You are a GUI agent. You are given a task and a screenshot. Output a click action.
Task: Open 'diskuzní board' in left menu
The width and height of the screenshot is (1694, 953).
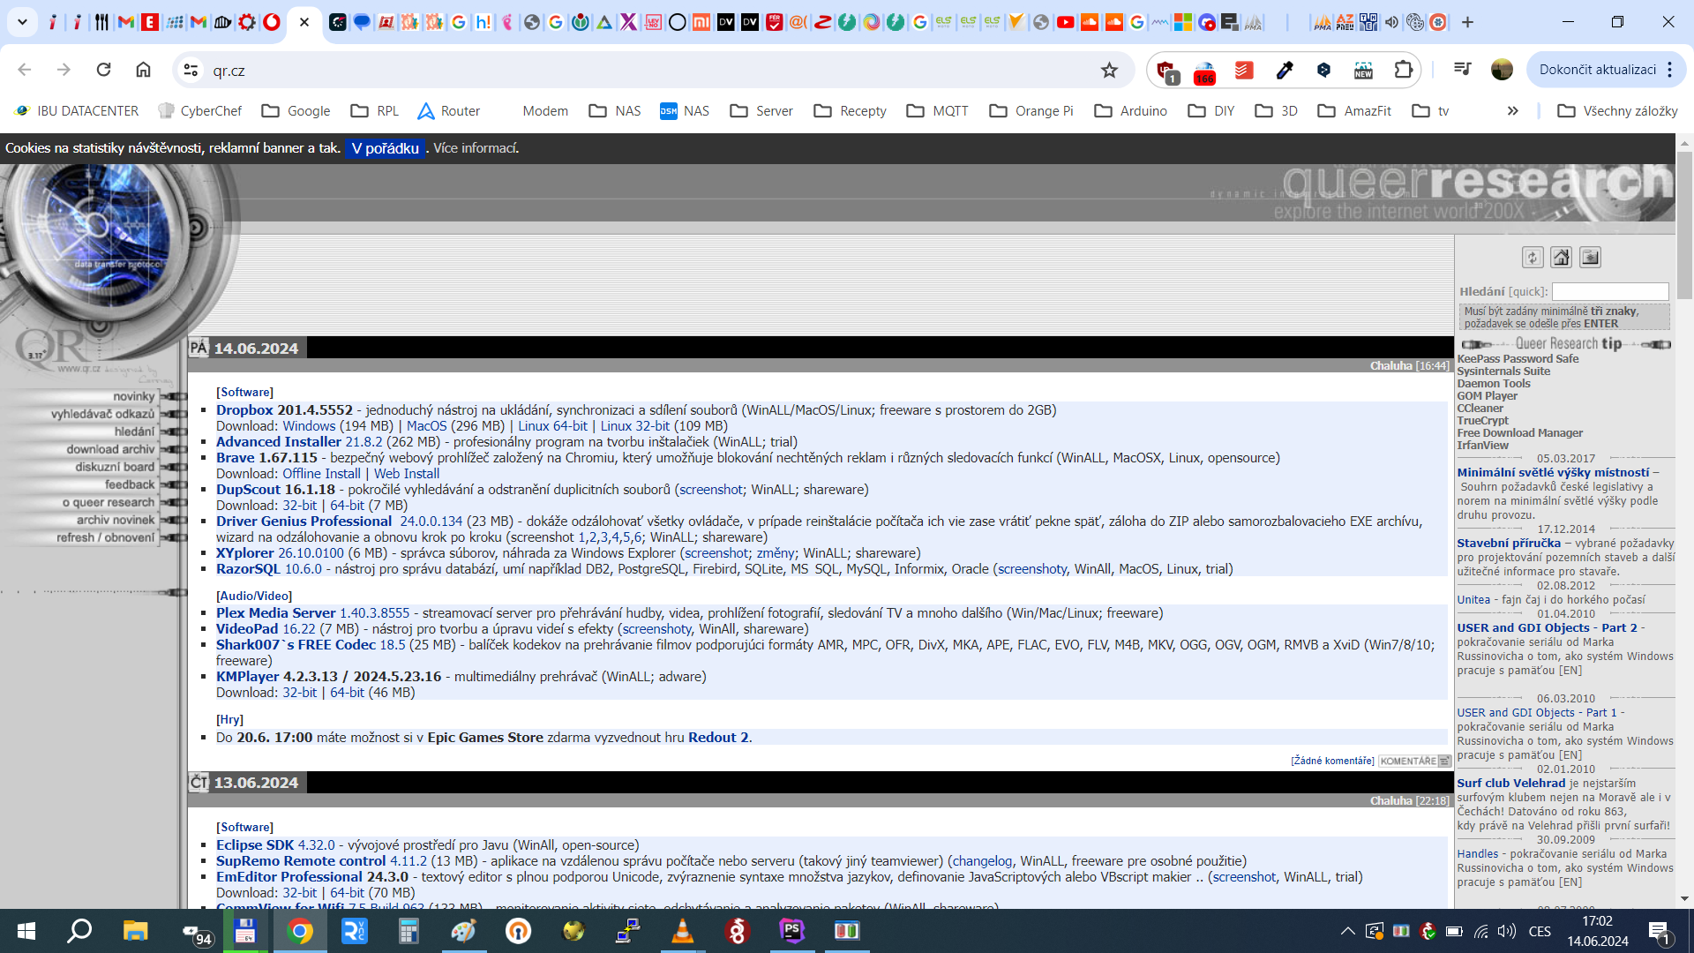pos(115,467)
